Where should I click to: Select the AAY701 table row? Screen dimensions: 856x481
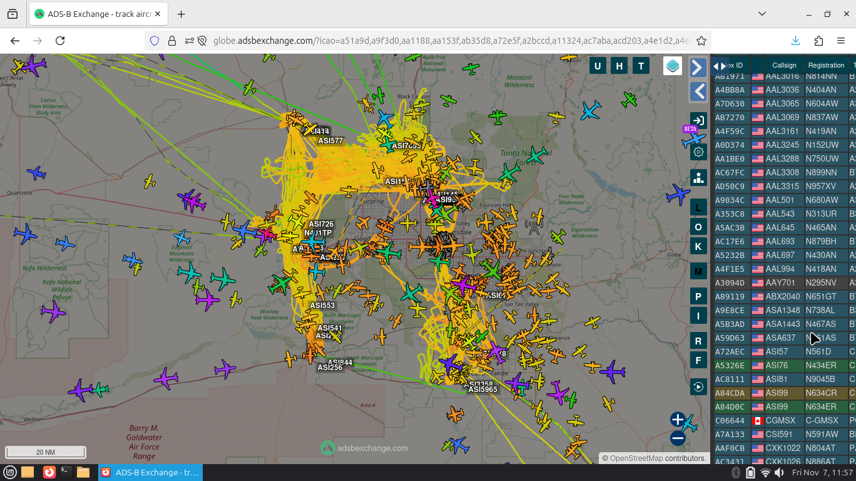(784, 282)
